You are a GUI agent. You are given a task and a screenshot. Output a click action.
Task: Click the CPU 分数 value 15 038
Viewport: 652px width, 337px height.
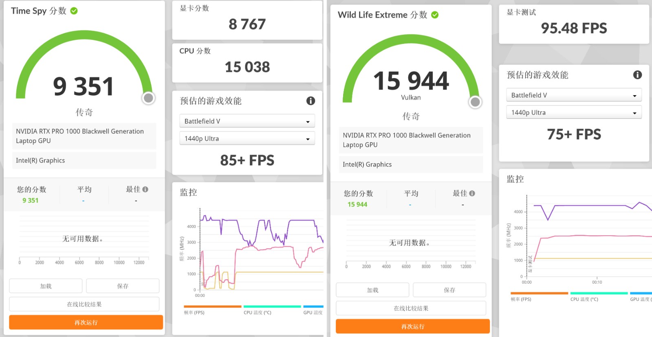(x=247, y=67)
